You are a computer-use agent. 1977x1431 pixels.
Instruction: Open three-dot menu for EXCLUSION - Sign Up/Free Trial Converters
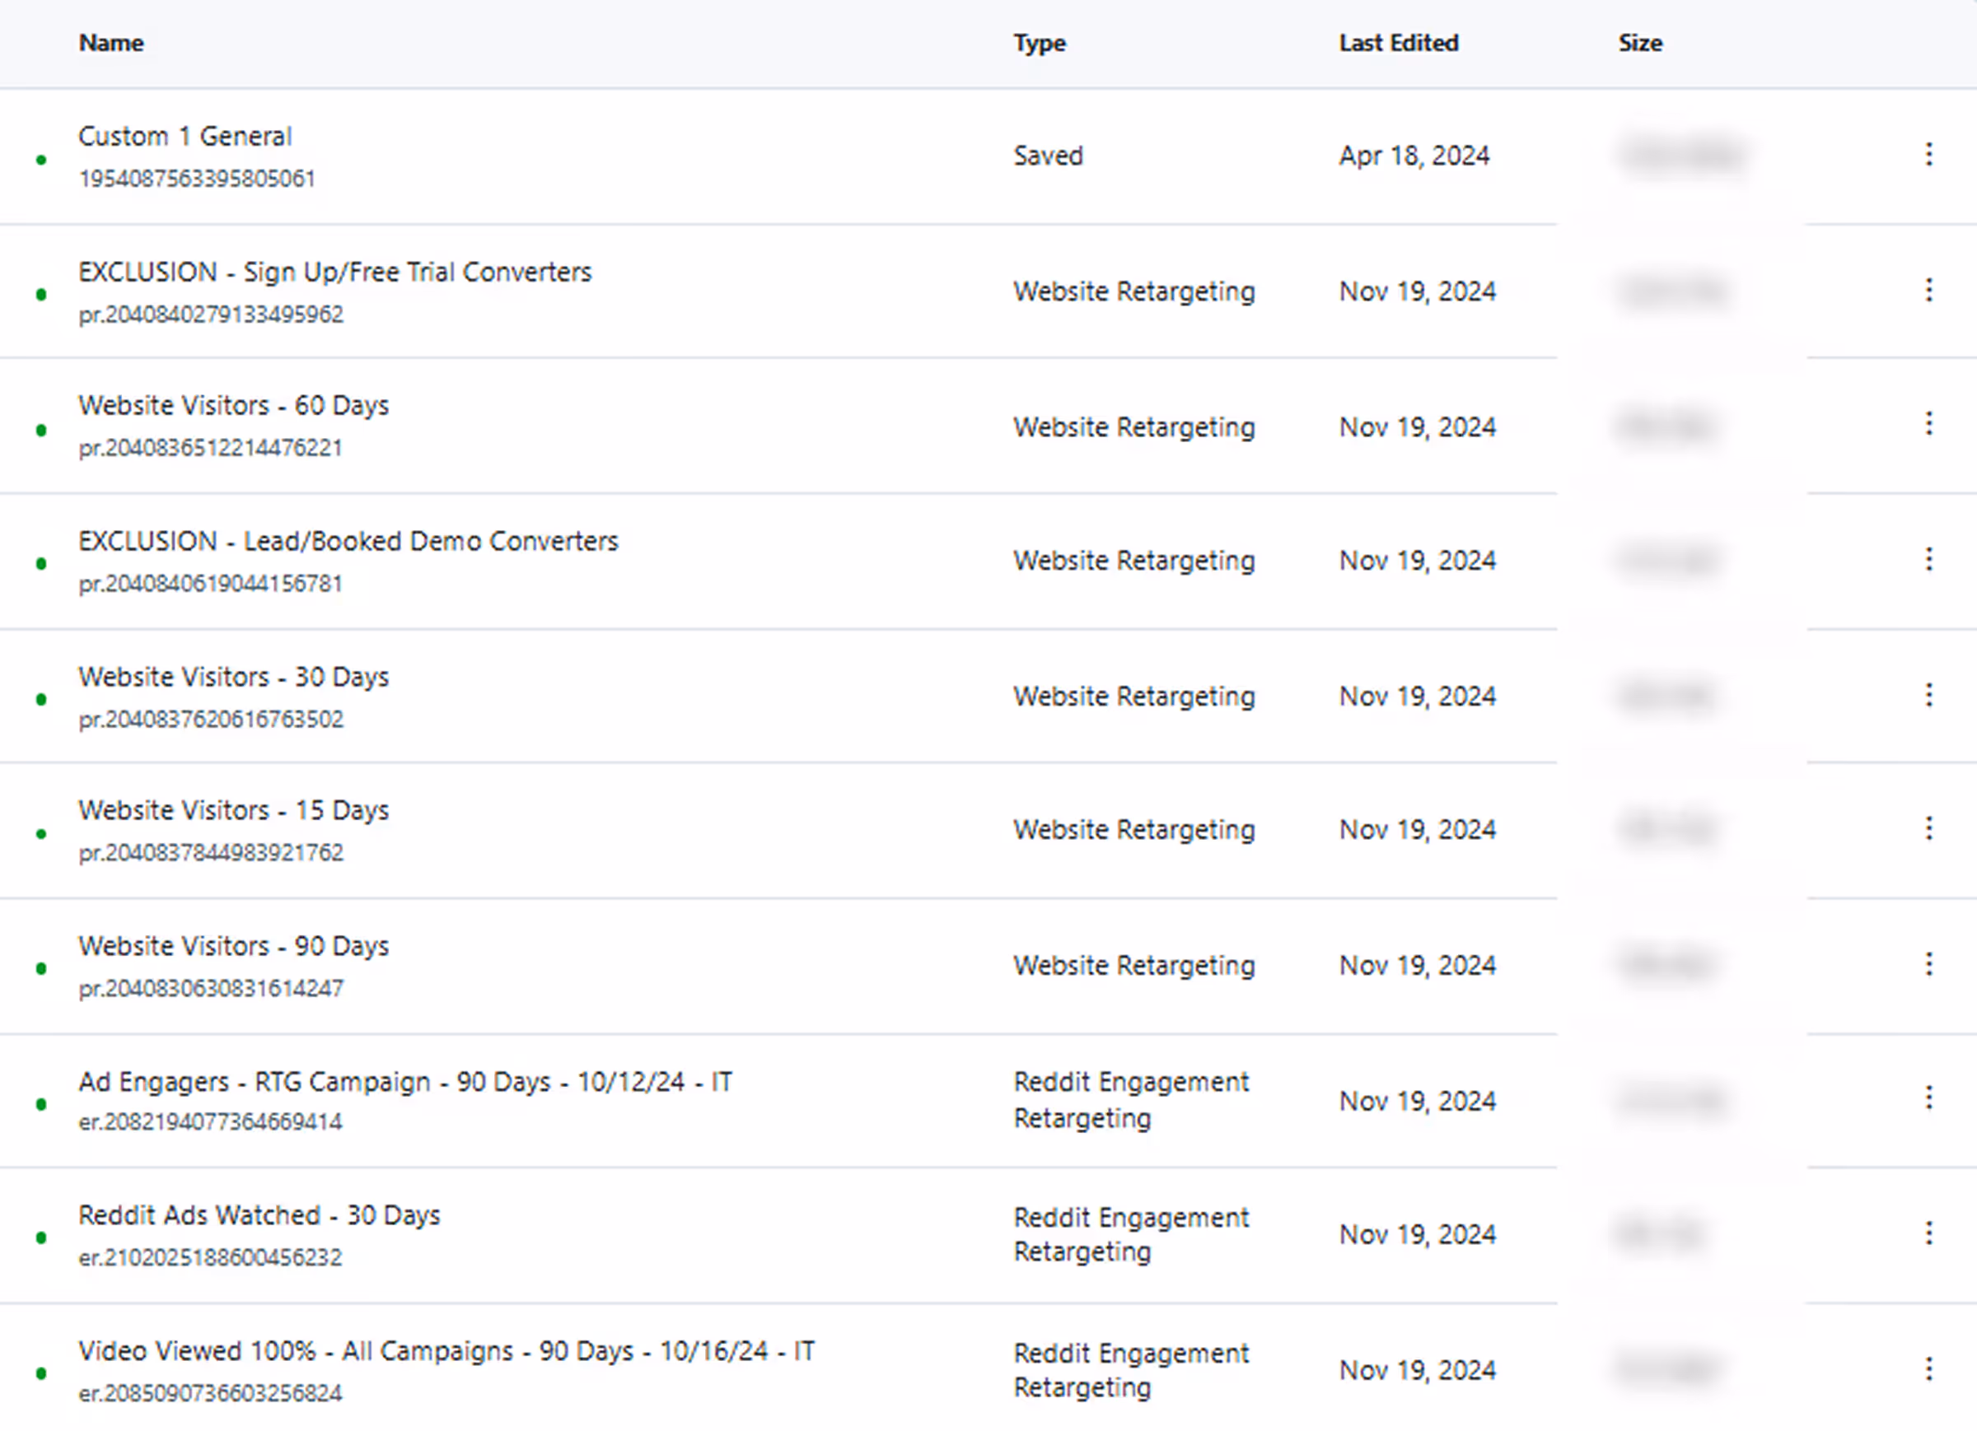point(1929,291)
